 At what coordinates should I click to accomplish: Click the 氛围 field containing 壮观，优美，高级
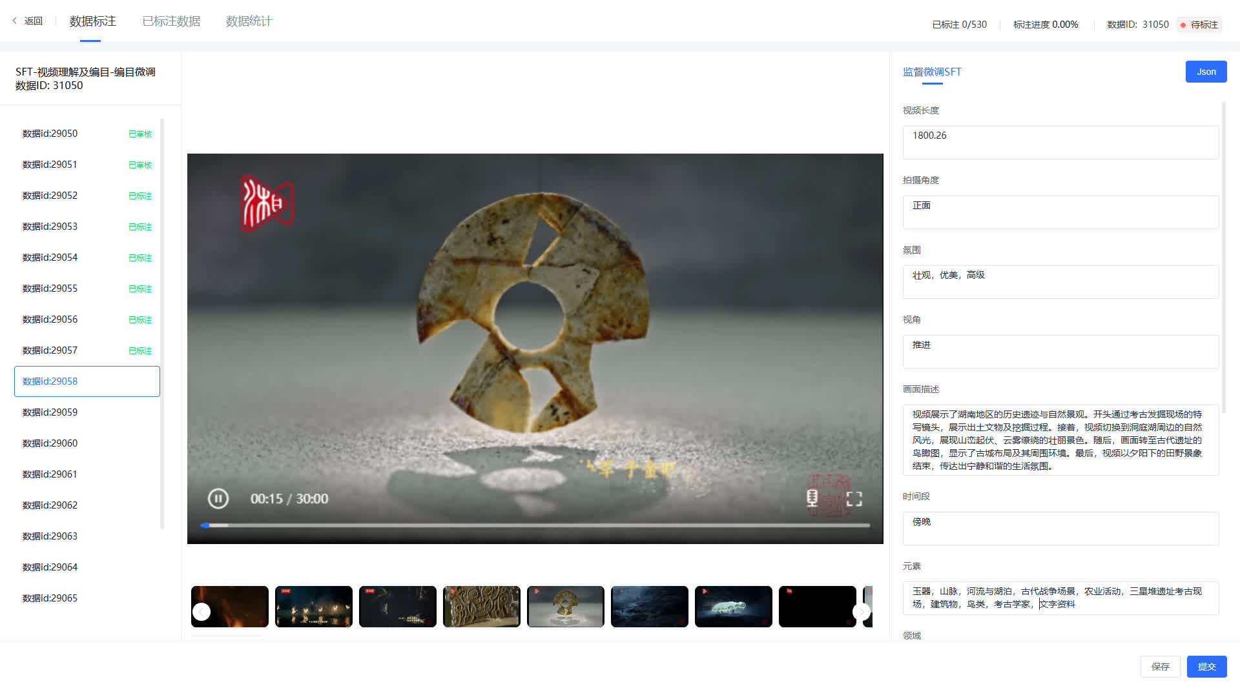click(1060, 282)
